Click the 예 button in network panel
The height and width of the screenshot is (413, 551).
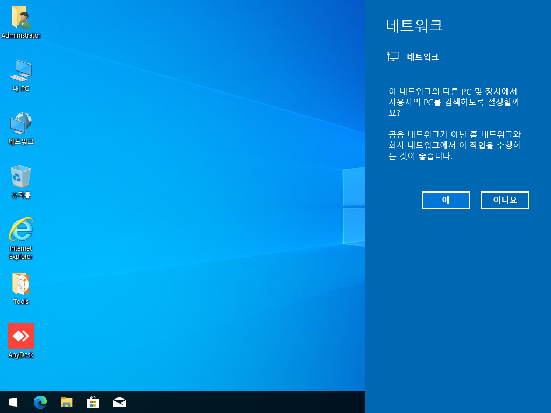[446, 200]
